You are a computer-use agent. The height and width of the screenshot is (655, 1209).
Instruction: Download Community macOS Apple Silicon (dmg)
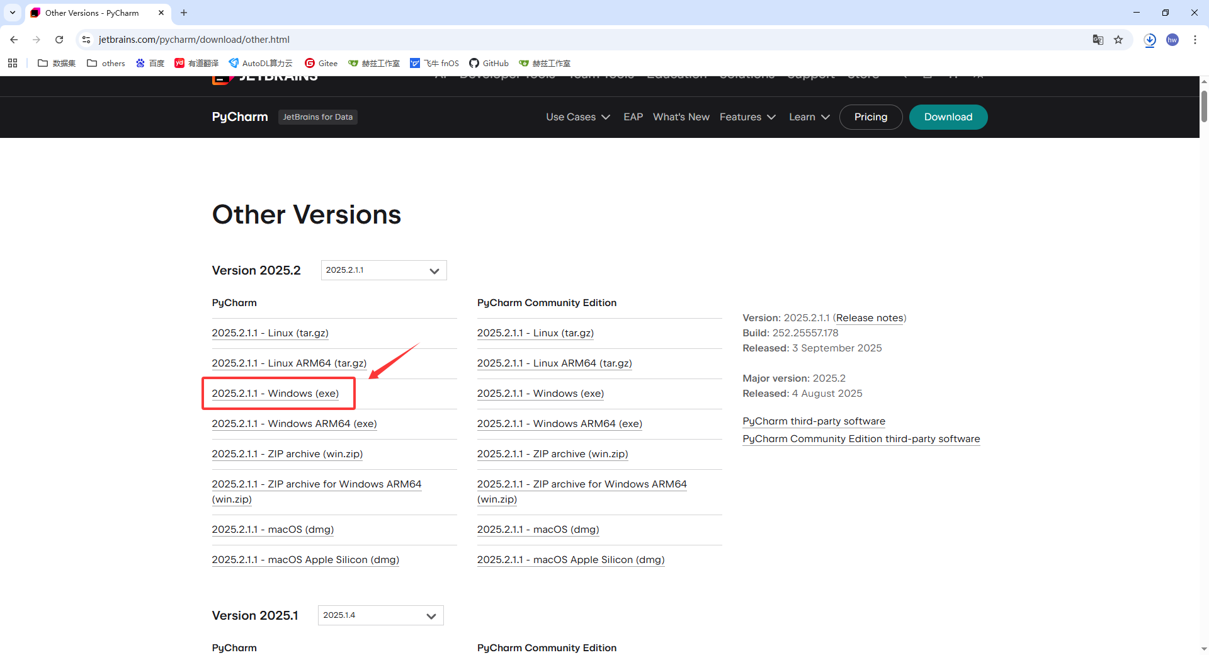coord(570,560)
